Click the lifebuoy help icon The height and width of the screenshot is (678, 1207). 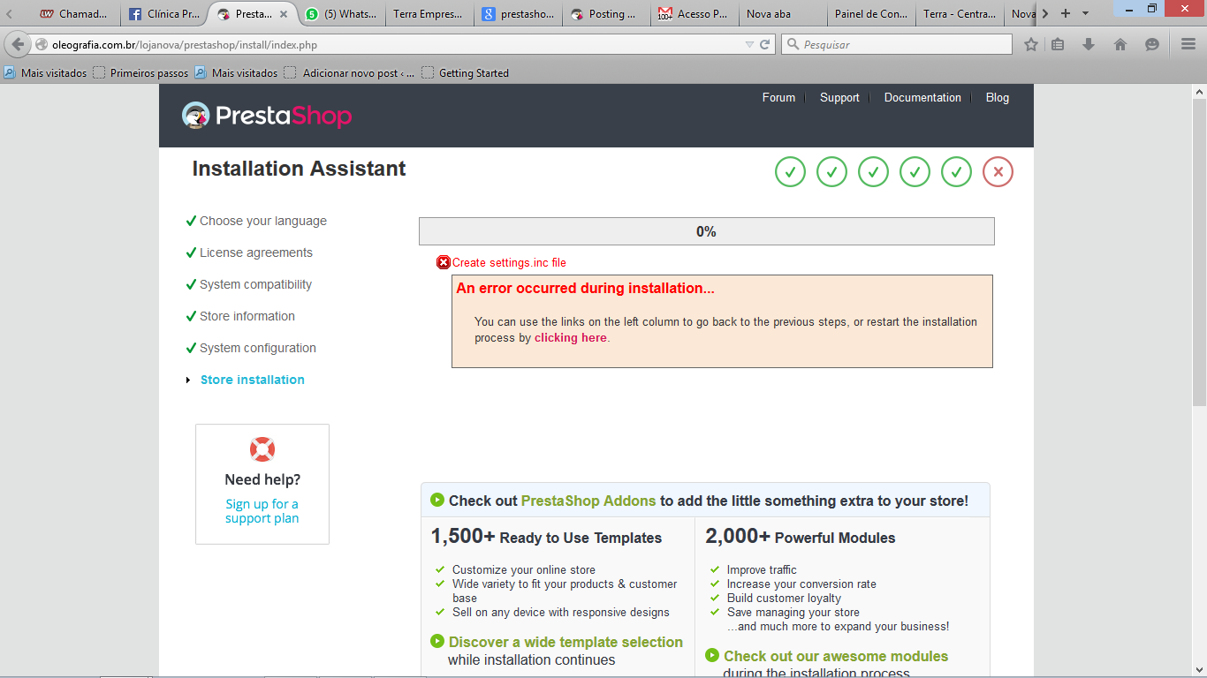262,449
